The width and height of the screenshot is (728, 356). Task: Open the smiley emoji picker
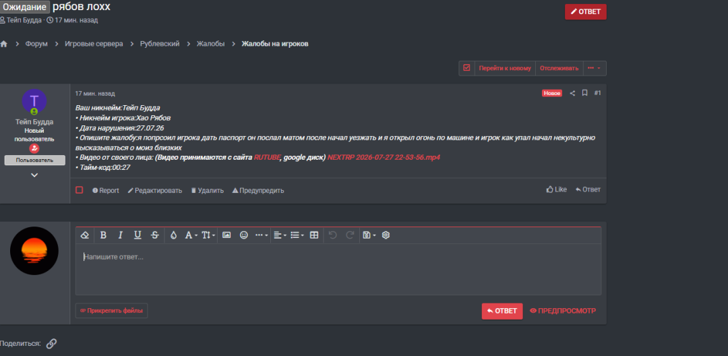[x=244, y=235]
